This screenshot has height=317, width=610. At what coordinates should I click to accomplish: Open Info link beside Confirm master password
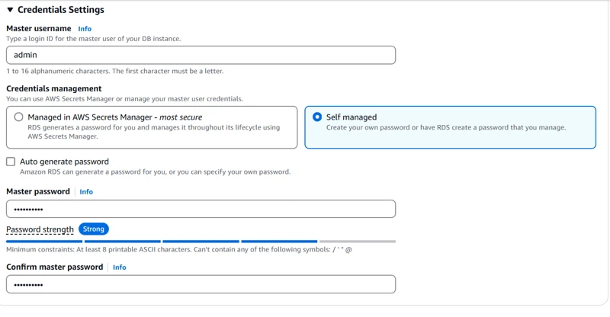(120, 267)
